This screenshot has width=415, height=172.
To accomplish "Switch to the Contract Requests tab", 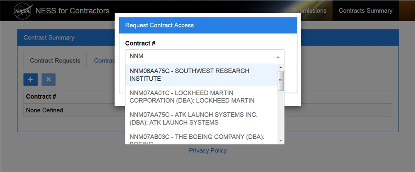I will (x=55, y=60).
